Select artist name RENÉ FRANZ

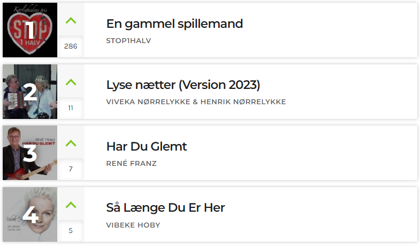click(131, 163)
